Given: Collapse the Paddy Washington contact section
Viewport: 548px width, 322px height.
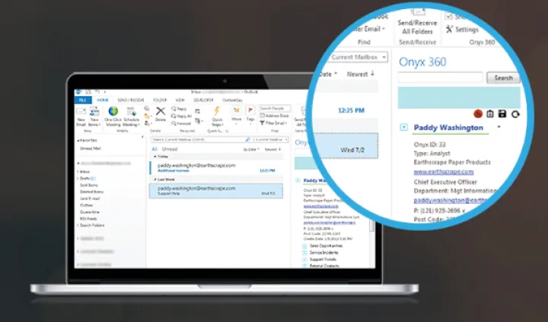Looking at the screenshot, I should pos(403,127).
